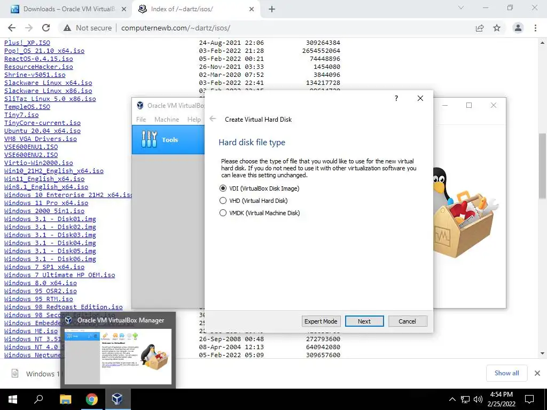
Task: Close the Downloads VirtualBox tab
Action: (123, 10)
